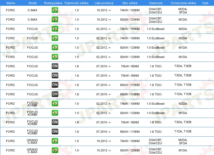The height and width of the screenshot is (155, 214).
Task: Click M1DA in the GRAND C-MAX row
Action: tap(183, 150)
